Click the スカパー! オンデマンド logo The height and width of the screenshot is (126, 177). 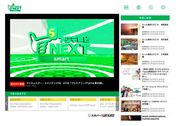[101, 115]
